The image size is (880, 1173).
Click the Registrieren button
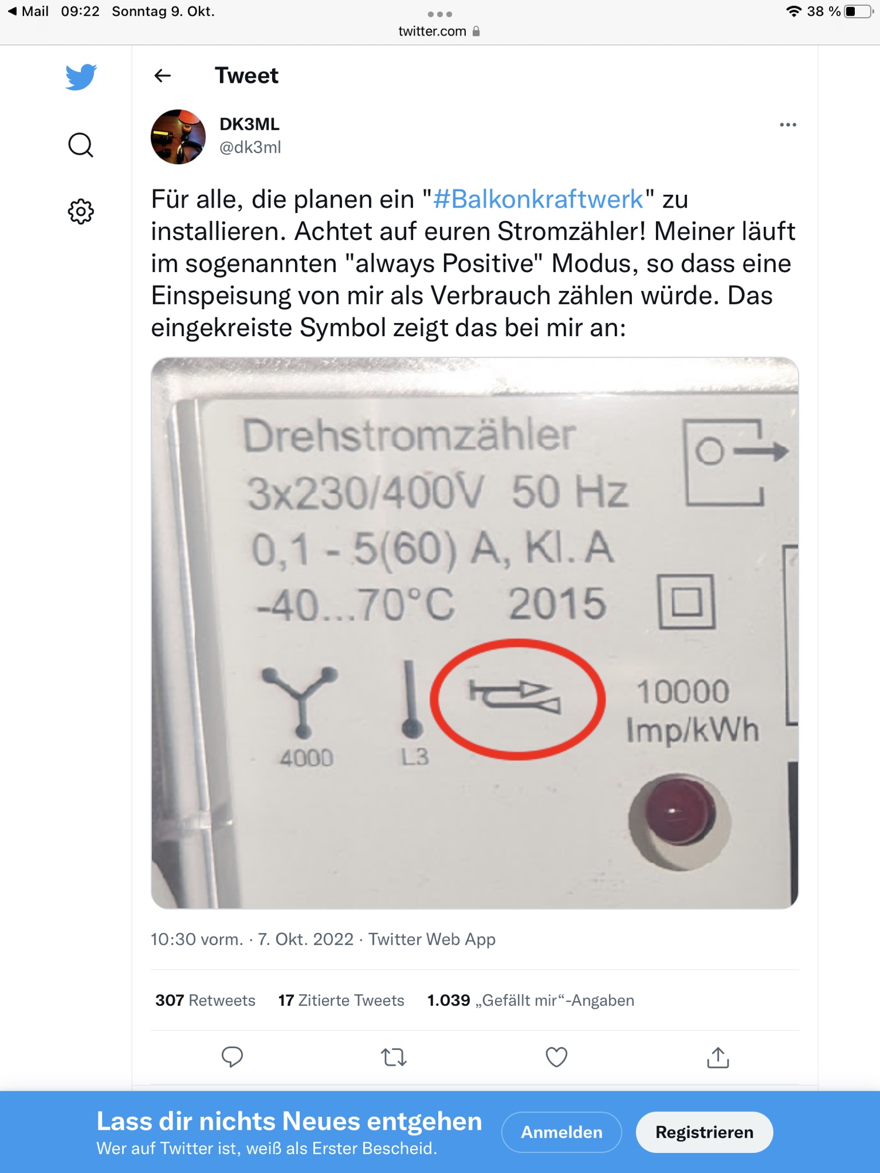tap(704, 1132)
